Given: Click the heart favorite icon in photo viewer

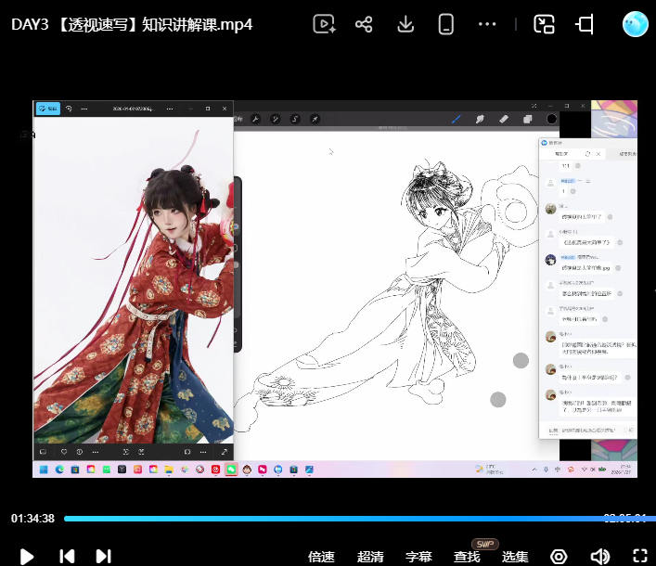Looking at the screenshot, I should click(x=64, y=452).
